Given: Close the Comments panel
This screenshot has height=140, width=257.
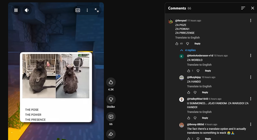Looking at the screenshot, I should [253, 8].
